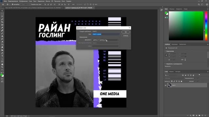Toggle Show Transform Controls checkbox
This screenshot has width=209, height=117.
[x=30, y=4]
